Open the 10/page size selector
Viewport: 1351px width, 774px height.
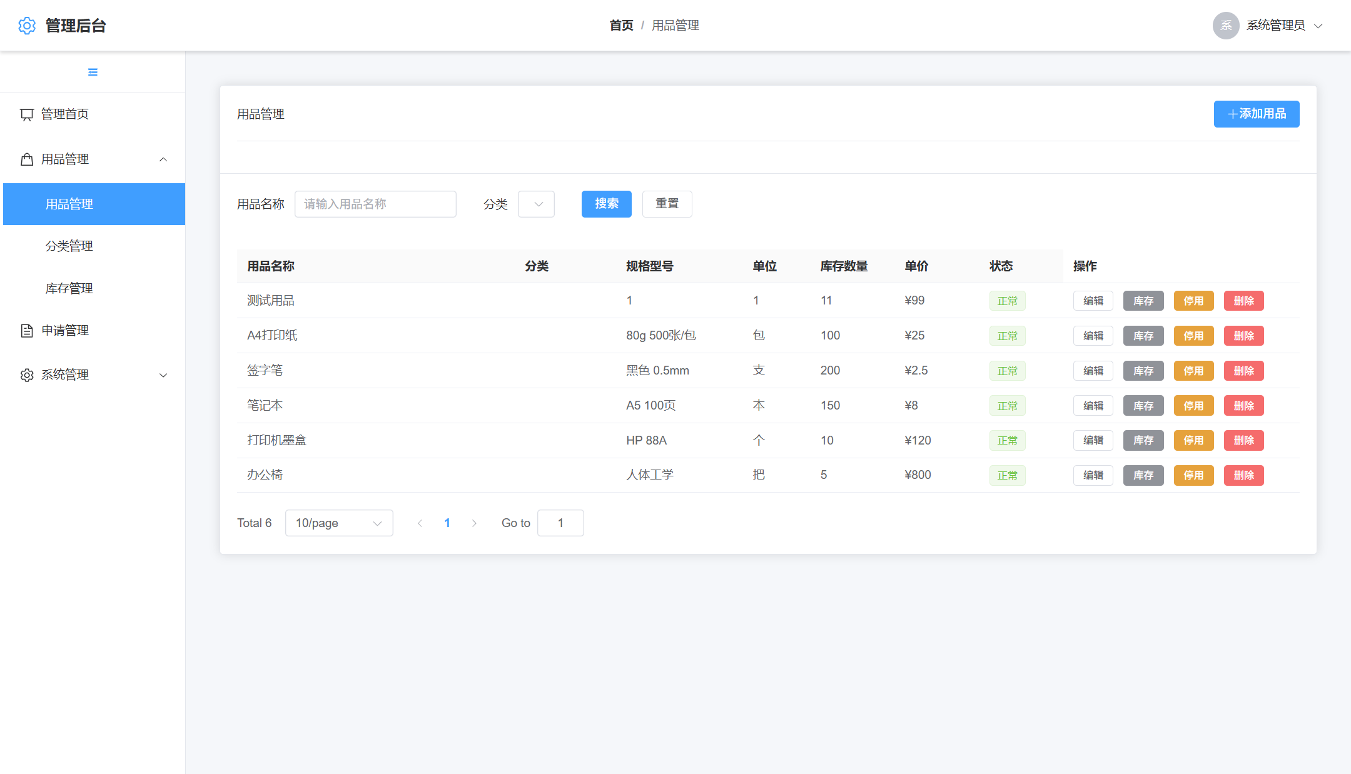tap(338, 523)
